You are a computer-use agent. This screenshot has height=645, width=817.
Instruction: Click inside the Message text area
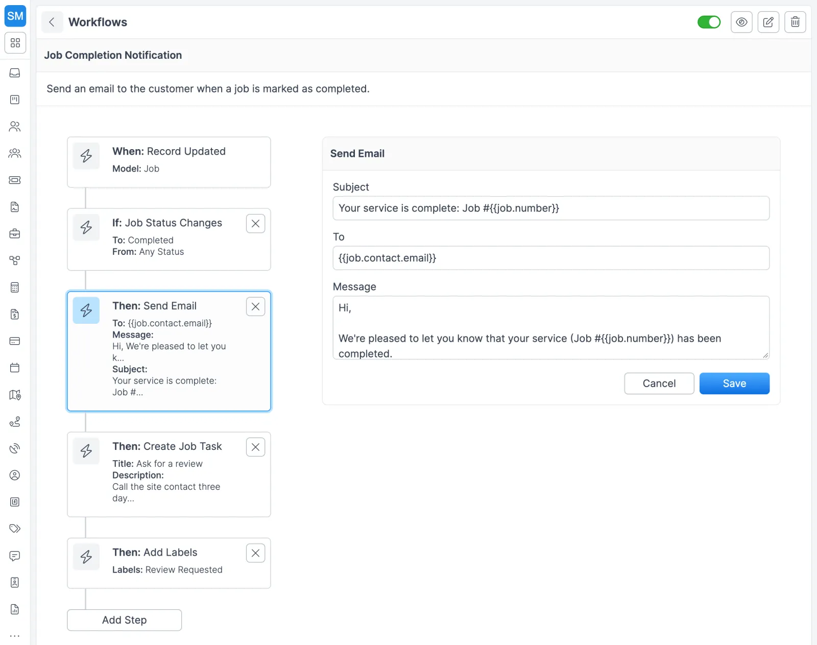pyautogui.click(x=551, y=328)
